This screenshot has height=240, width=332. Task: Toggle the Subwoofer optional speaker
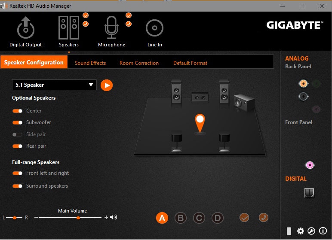point(17,123)
